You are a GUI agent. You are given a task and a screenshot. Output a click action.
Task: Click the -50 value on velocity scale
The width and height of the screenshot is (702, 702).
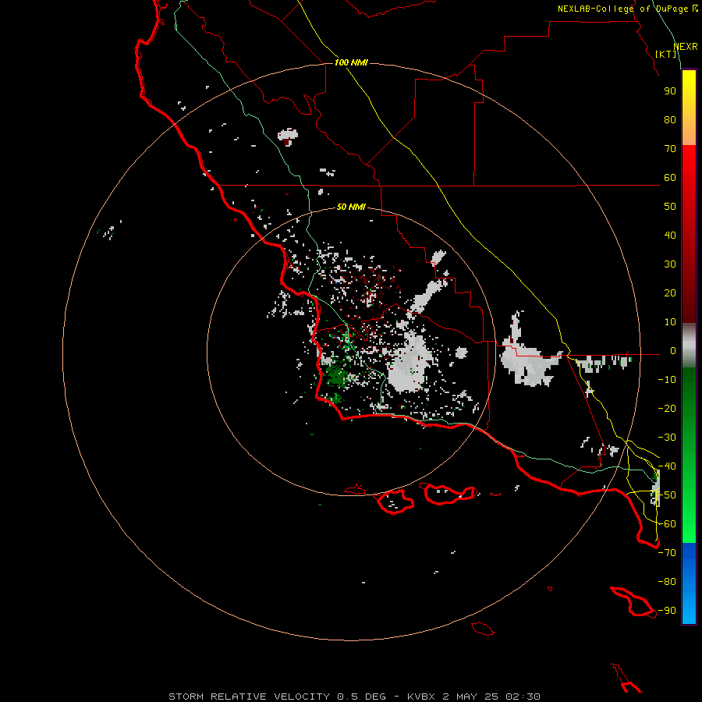pos(667,495)
